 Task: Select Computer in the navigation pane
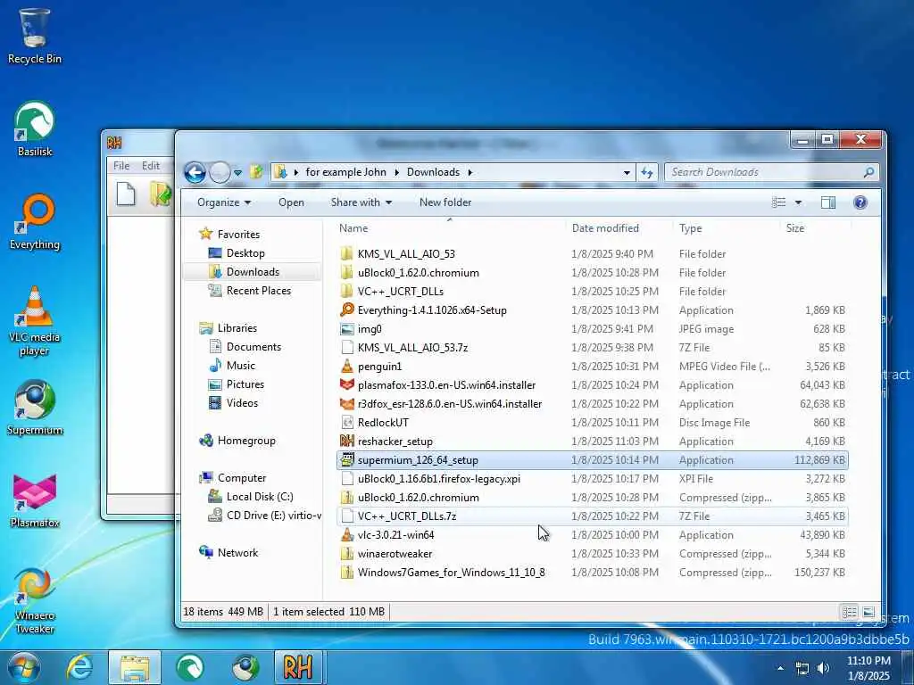click(x=241, y=478)
